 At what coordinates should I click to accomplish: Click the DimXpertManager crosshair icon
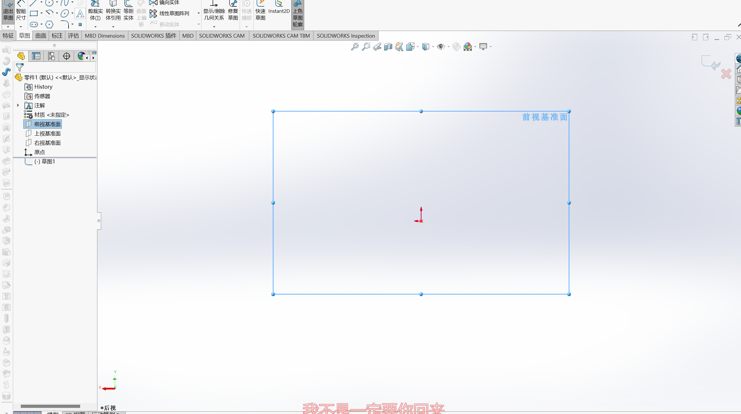66,56
